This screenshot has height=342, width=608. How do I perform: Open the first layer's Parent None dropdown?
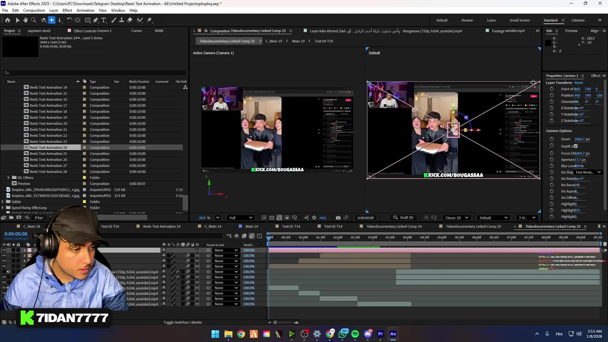tap(226, 250)
